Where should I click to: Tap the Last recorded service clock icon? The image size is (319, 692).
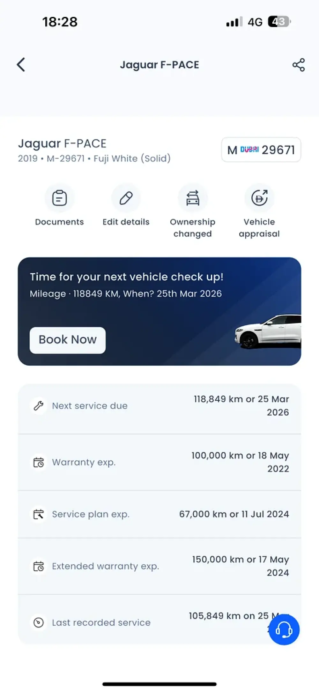pos(39,622)
